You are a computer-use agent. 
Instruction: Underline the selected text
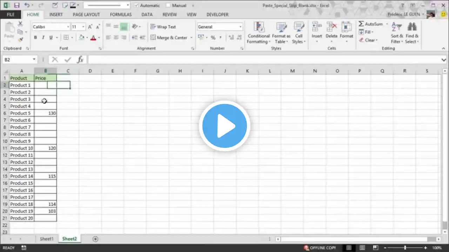click(x=51, y=38)
